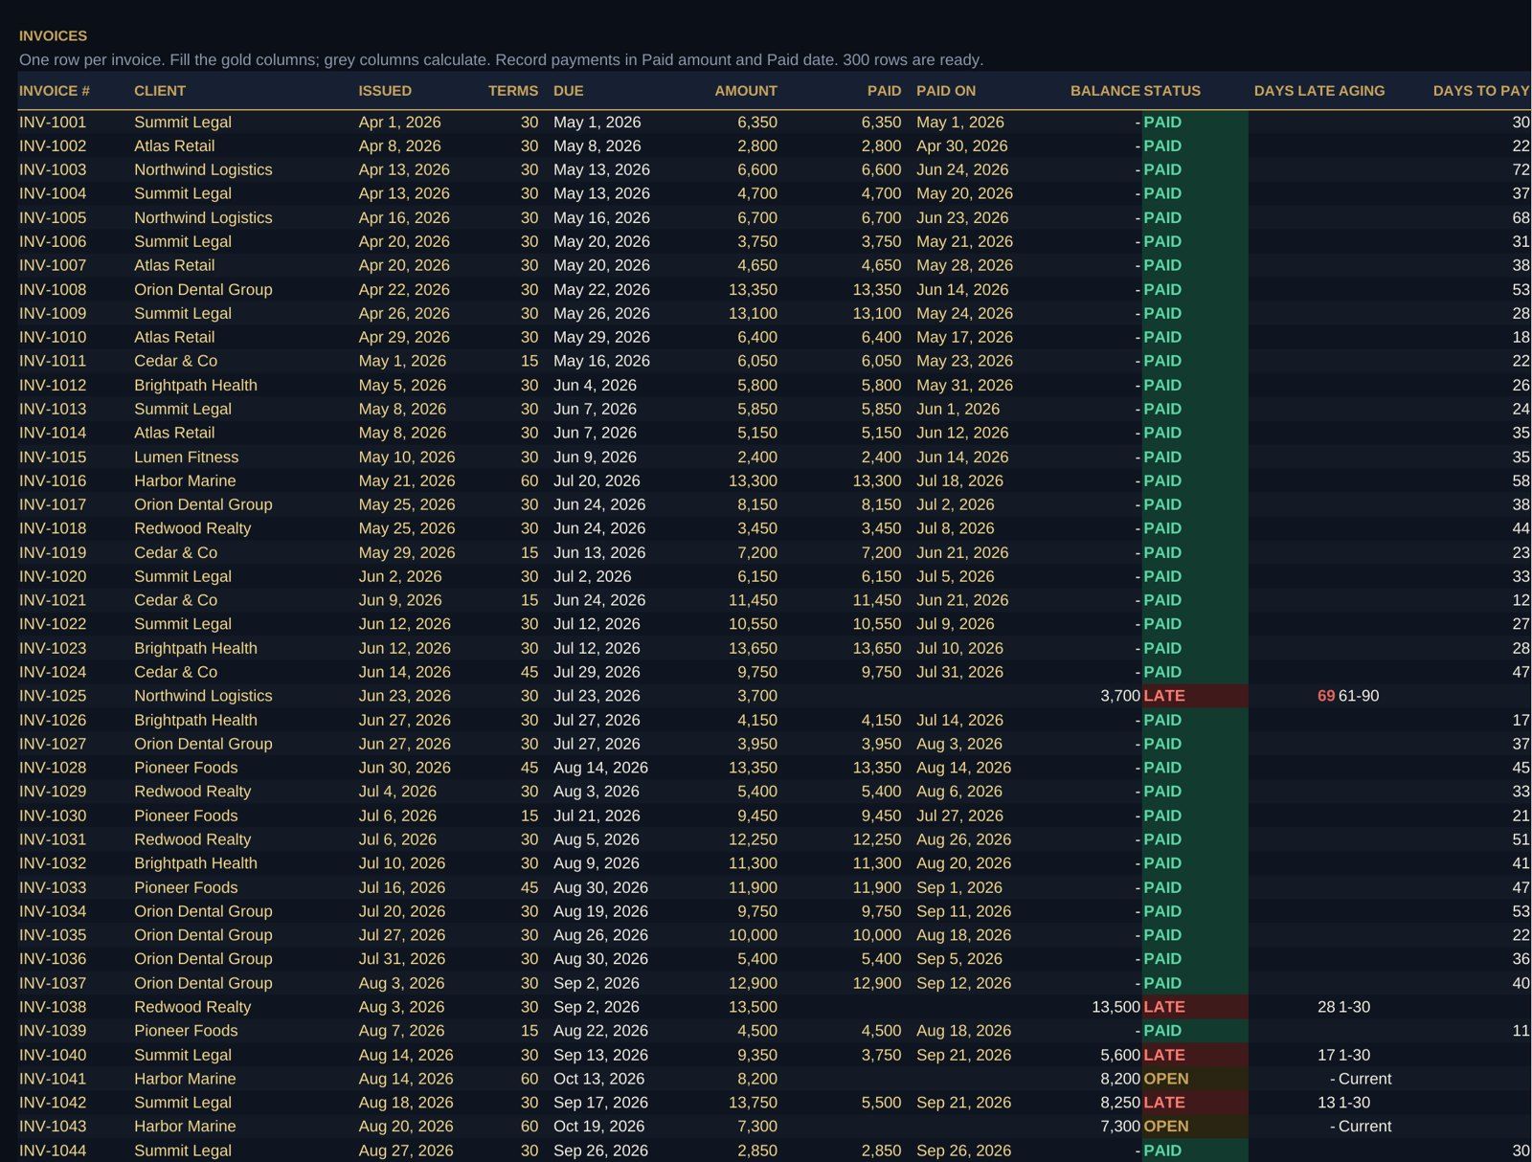Select Harbor Marine client on INV-1016
This screenshot has width=1532, height=1162.
(185, 480)
